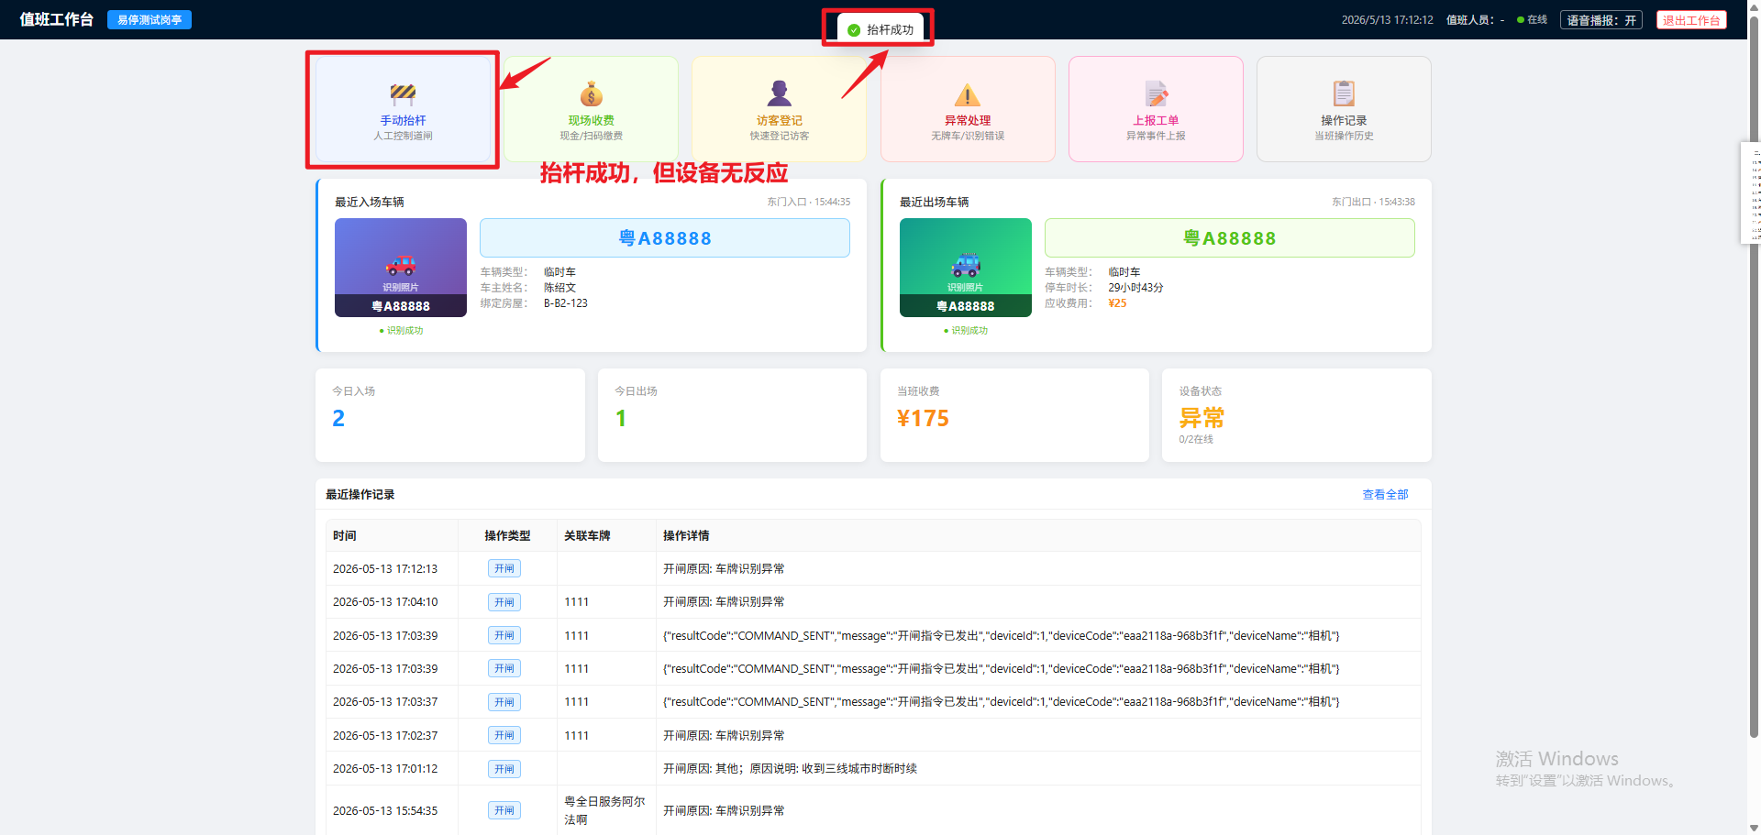
Task: Open the 现场收费 payment card
Action: (592, 109)
